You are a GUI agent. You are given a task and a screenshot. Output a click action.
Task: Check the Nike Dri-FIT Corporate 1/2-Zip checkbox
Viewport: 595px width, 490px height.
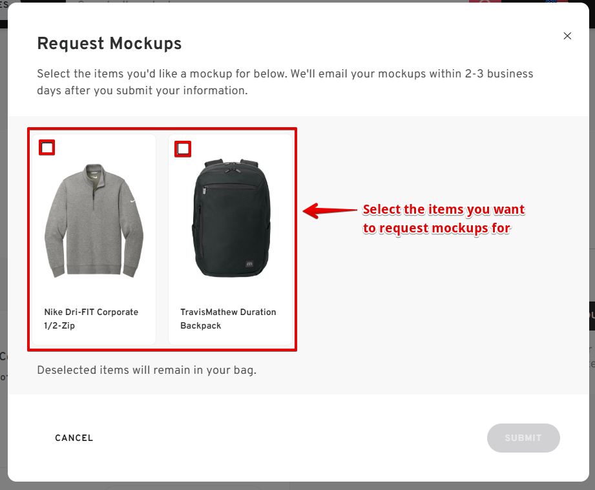coord(47,148)
